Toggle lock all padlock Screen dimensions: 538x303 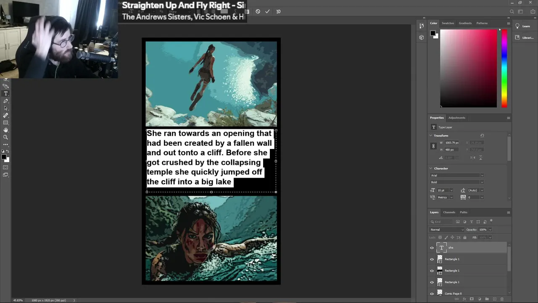pos(465,237)
